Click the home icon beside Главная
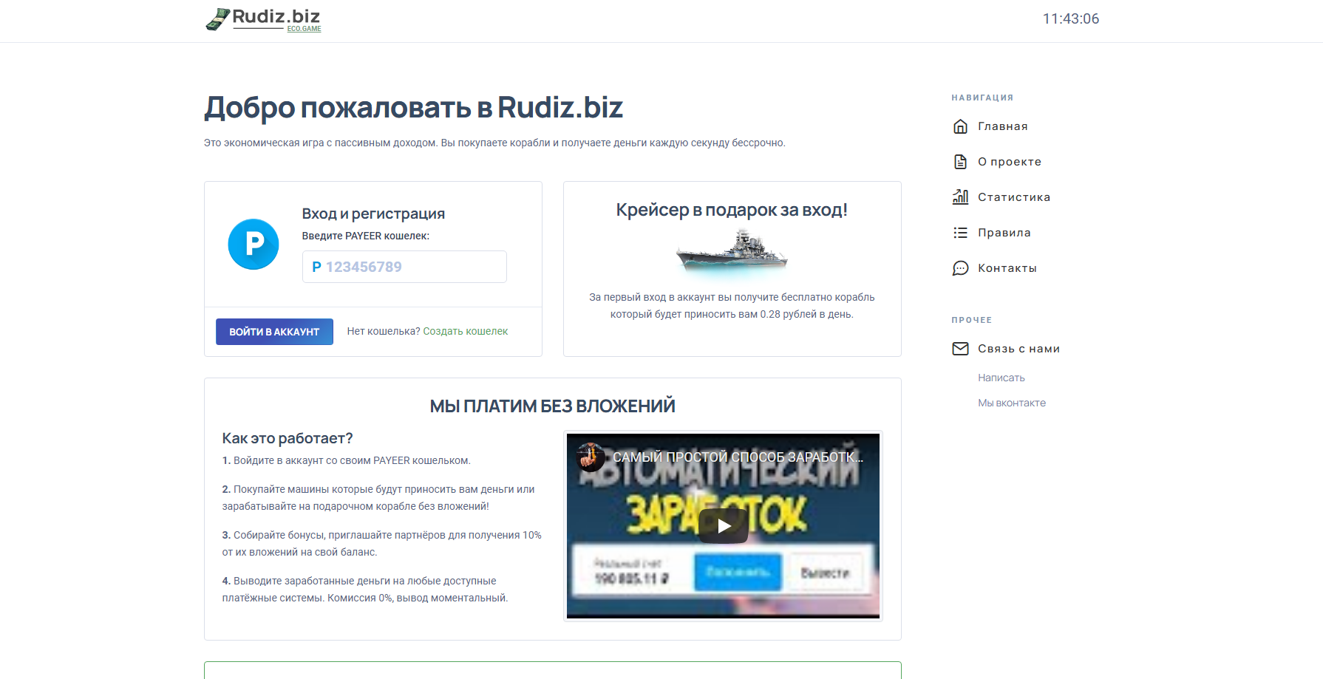 coord(960,126)
